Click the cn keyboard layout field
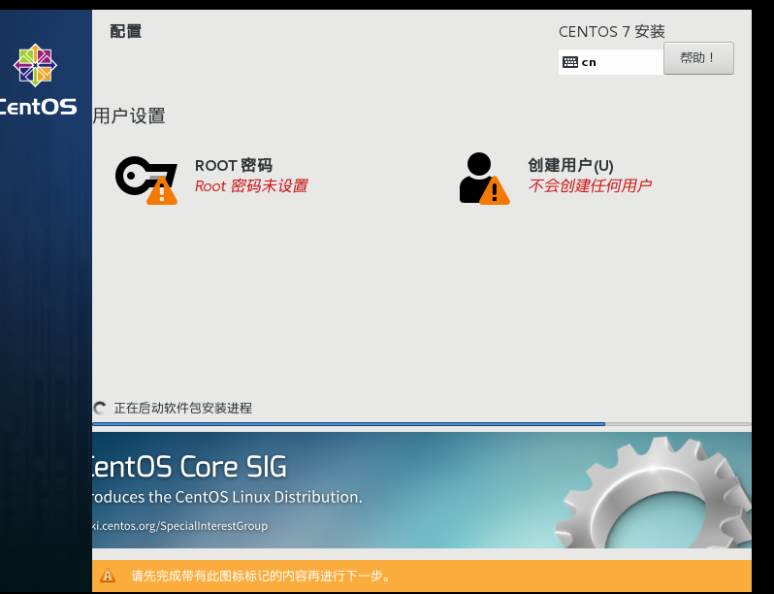The height and width of the screenshot is (594, 774). coord(611,62)
